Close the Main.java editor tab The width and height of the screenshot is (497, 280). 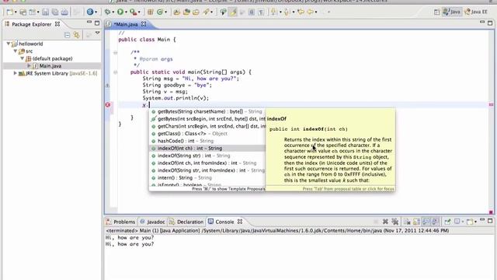point(144,24)
